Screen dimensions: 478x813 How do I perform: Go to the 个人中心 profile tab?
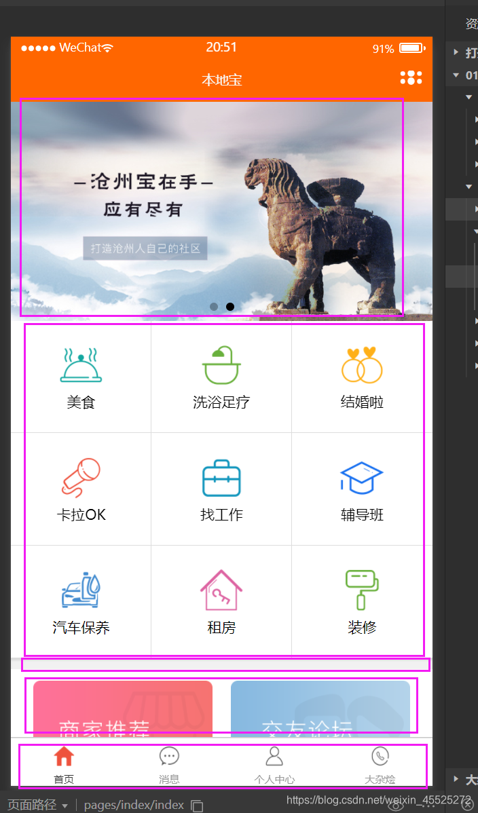click(x=274, y=765)
